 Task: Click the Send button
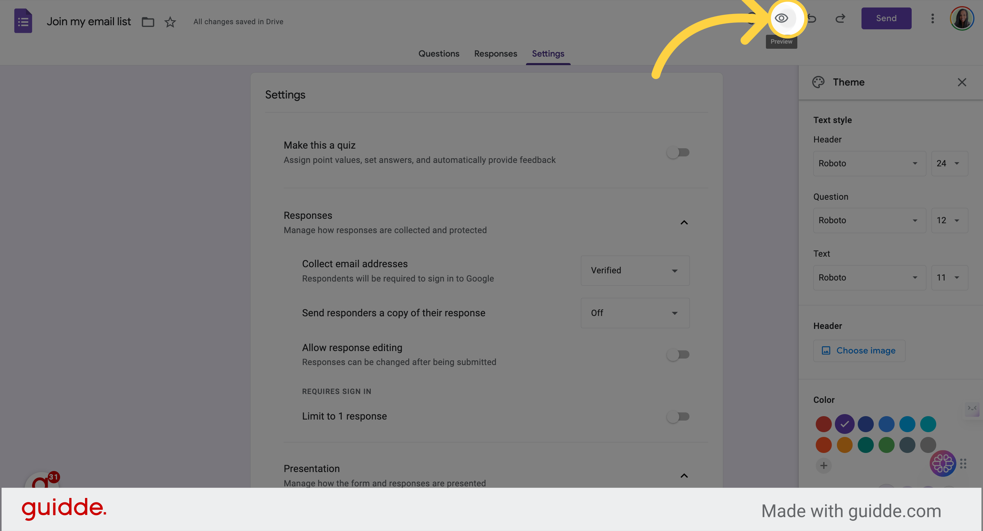pyautogui.click(x=886, y=18)
